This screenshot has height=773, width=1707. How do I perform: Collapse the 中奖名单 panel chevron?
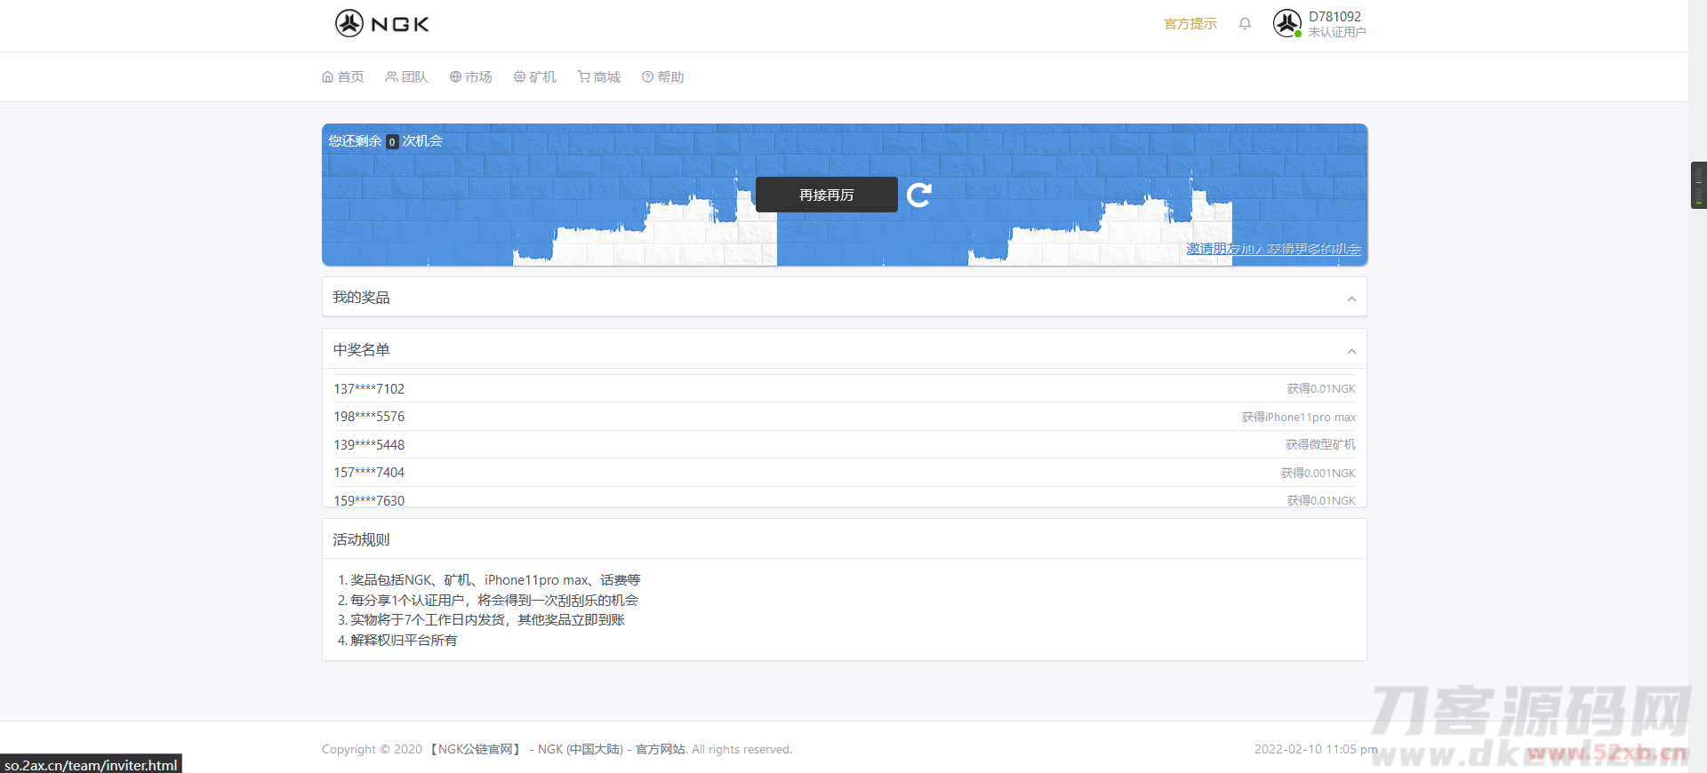[1351, 351]
